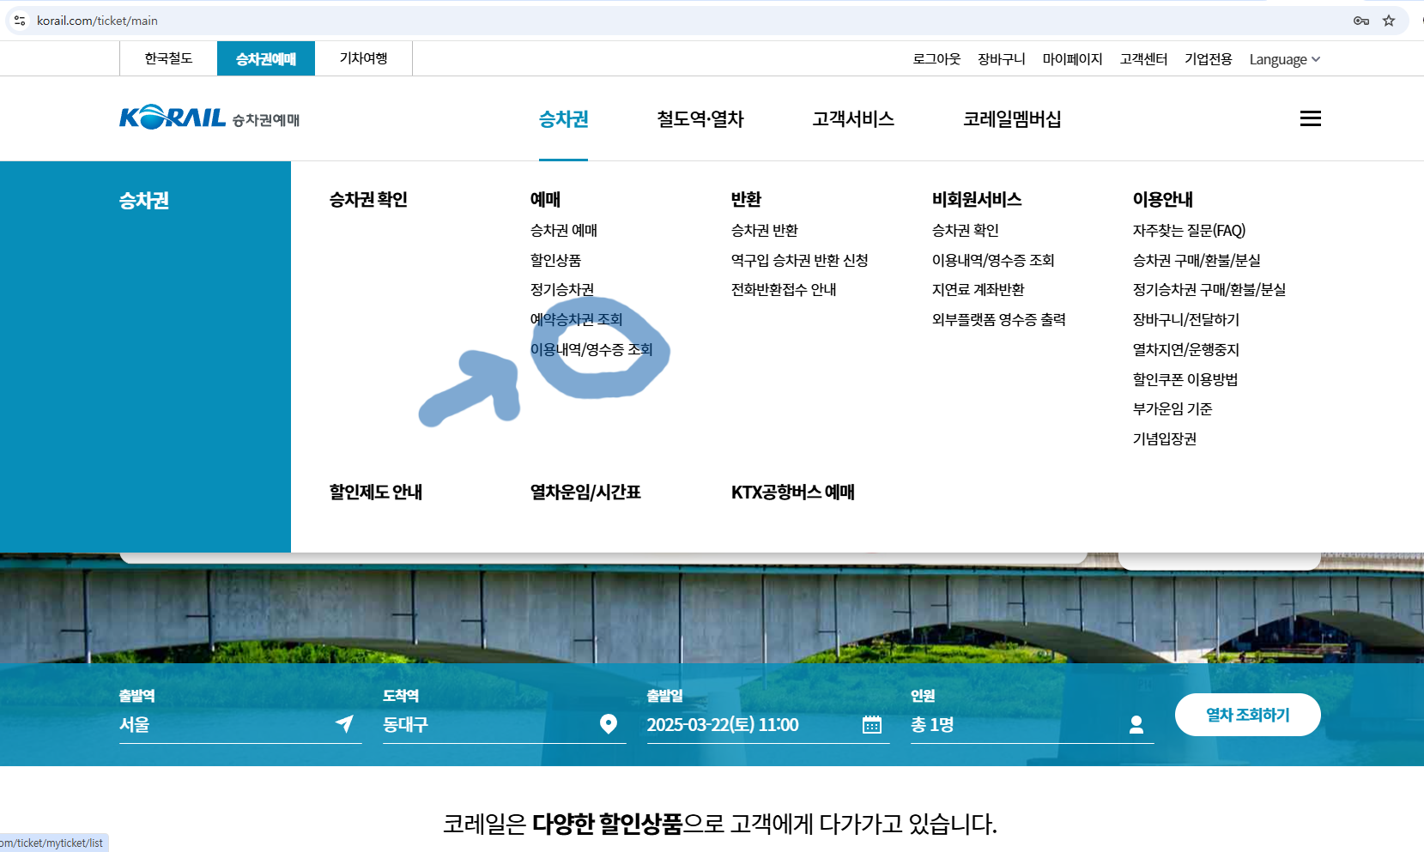Open 정기승차권 구매/환불/분실 guide

[x=1209, y=289]
